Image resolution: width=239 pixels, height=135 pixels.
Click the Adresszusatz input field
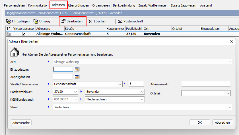205,84
